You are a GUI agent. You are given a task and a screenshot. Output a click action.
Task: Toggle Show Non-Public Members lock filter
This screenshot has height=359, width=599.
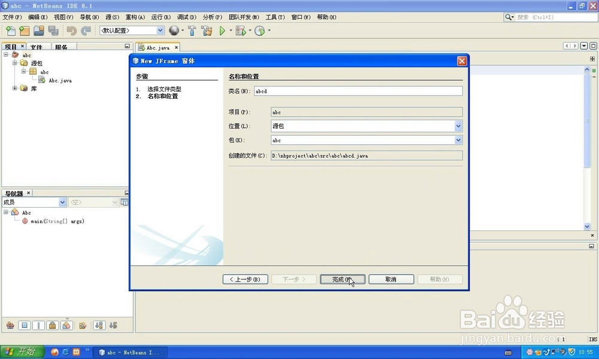pyautogui.click(x=52, y=325)
